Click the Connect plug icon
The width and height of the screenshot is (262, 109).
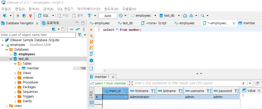18,16
